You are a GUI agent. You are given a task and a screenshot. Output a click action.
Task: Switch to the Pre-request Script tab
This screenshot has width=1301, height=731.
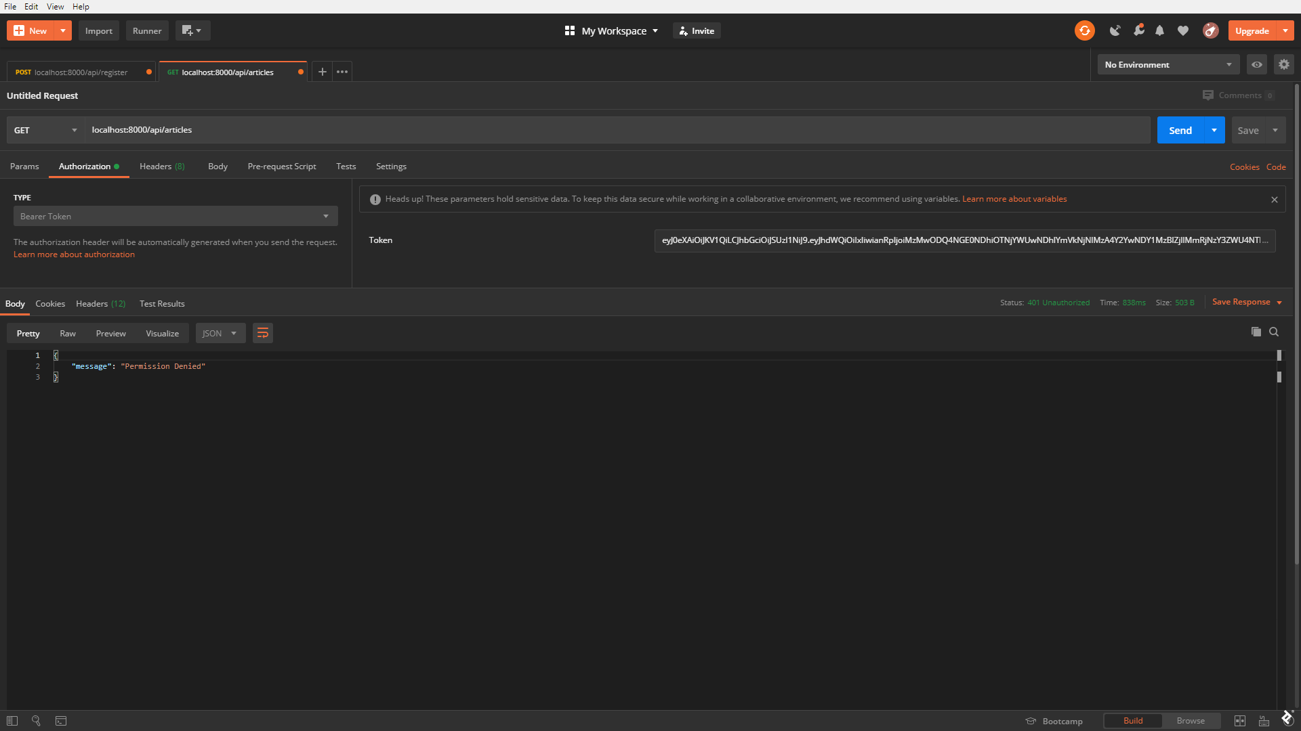point(281,166)
